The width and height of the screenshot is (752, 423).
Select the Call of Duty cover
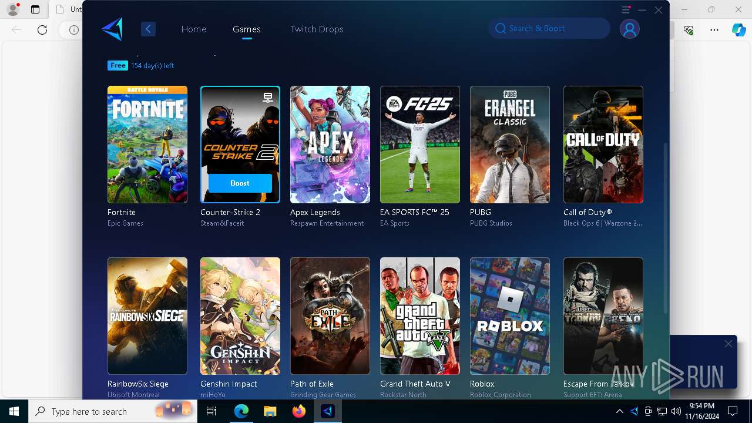[x=603, y=145]
